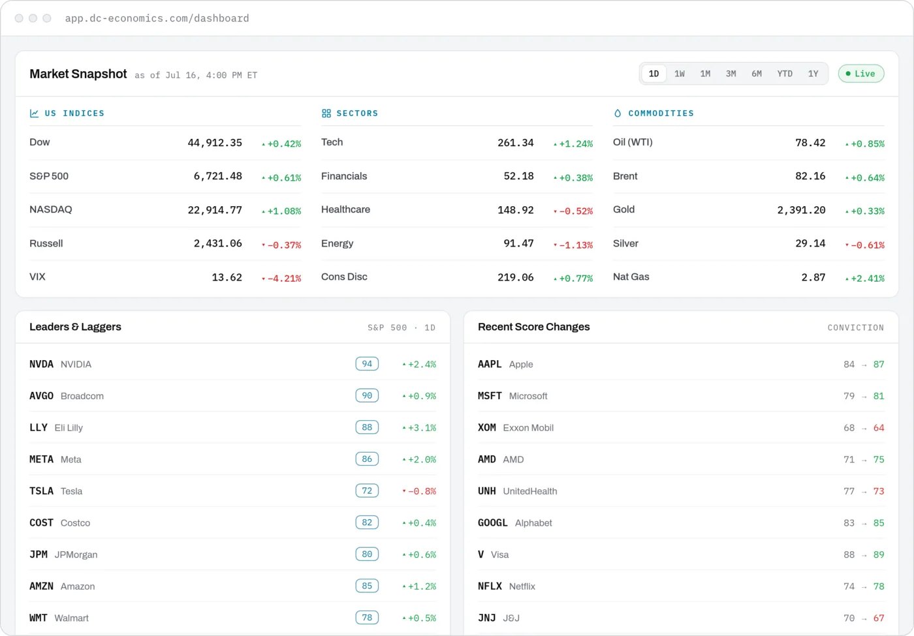Screen dimensions: 914x636
Task: Click JPM score badge 80
Action: click(x=367, y=554)
